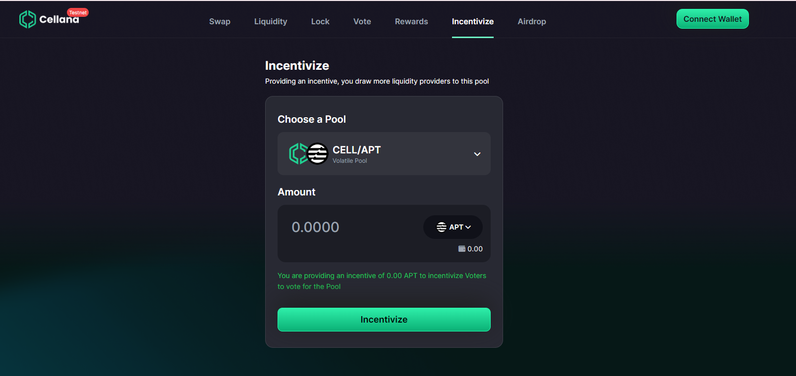Go to the Swap tab
The image size is (796, 376).
pyautogui.click(x=220, y=21)
